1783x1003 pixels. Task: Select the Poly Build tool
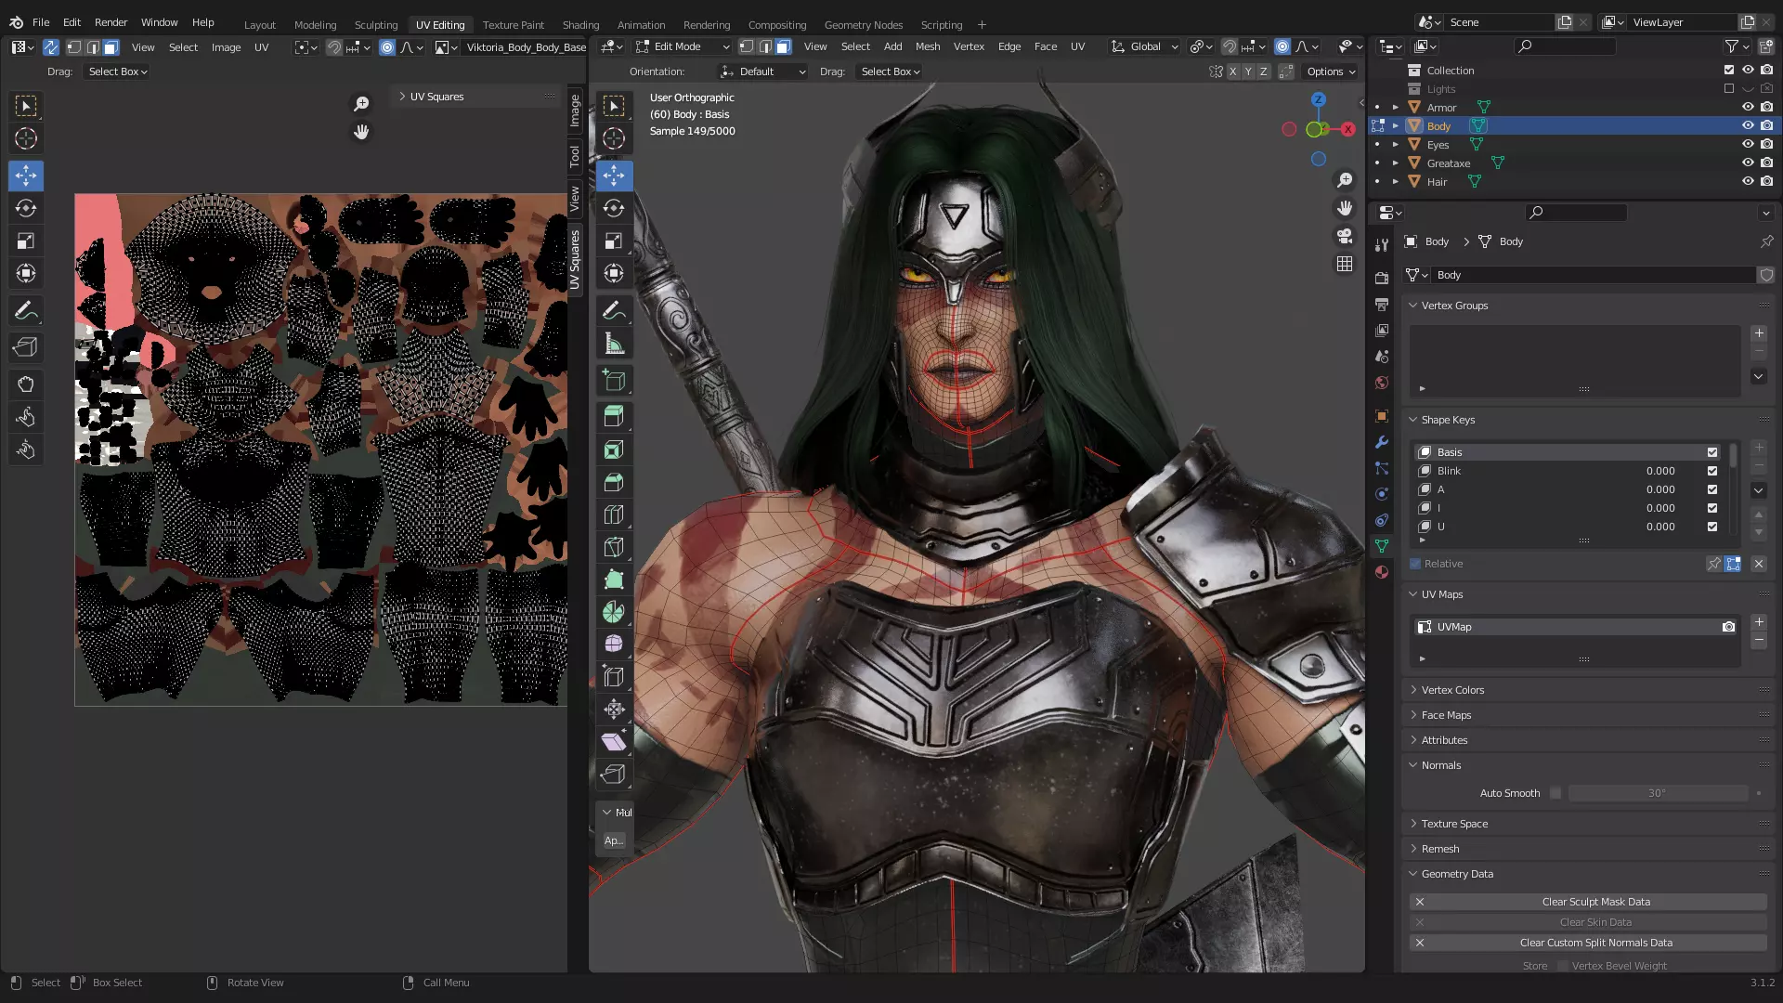coord(614,580)
